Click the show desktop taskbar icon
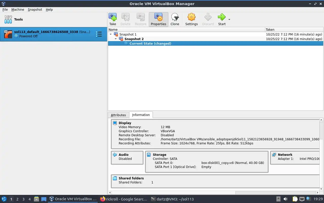 coord(44,199)
